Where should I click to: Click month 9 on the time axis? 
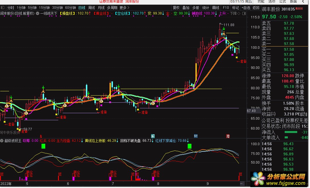coord(208,184)
